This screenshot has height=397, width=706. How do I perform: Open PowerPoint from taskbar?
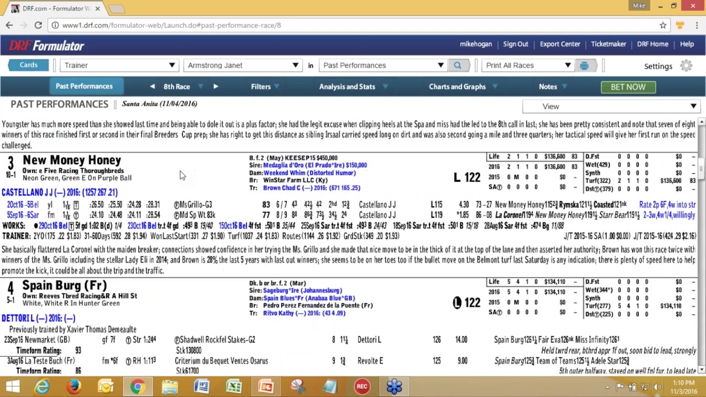[x=266, y=387]
